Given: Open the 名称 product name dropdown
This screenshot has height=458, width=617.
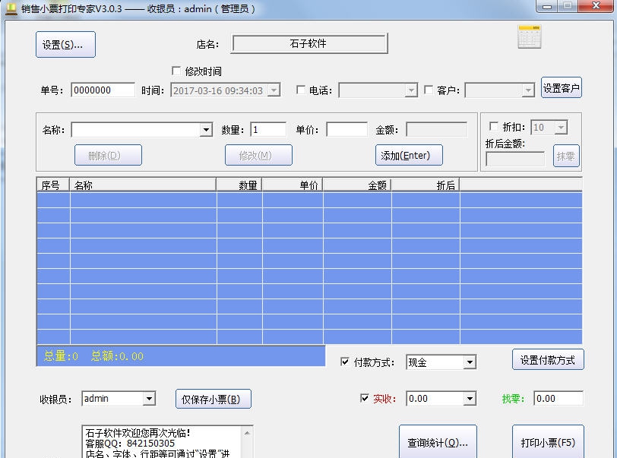Looking at the screenshot, I should [x=205, y=129].
